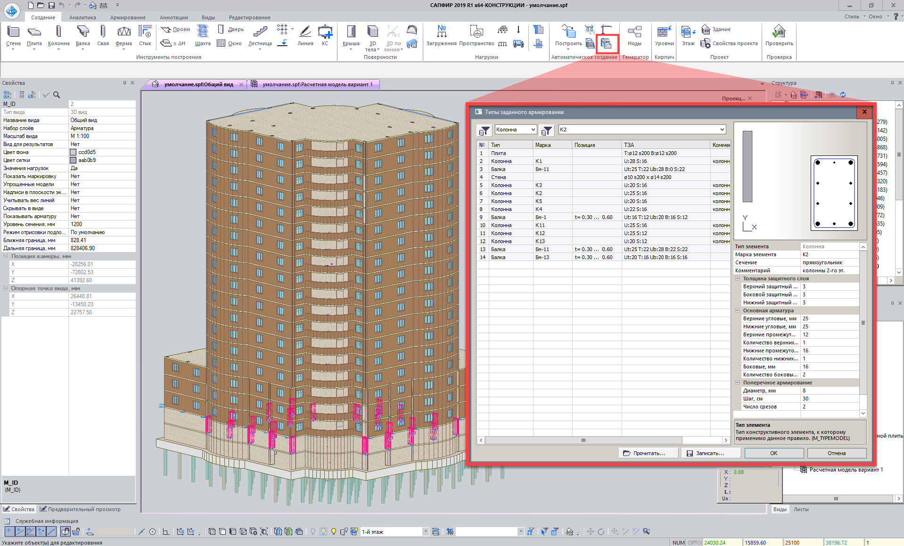Expand the 1-й этаж floor selector

(425, 532)
